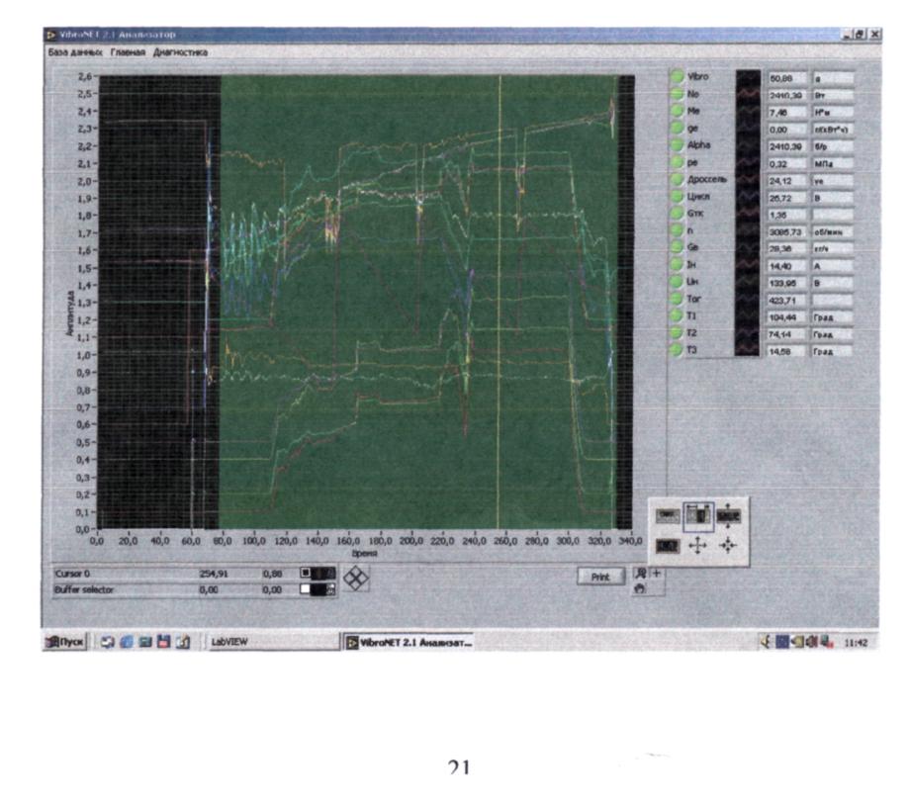This screenshot has width=908, height=805.
Task: Click the plot color sample for Iн
Action: 748,265
